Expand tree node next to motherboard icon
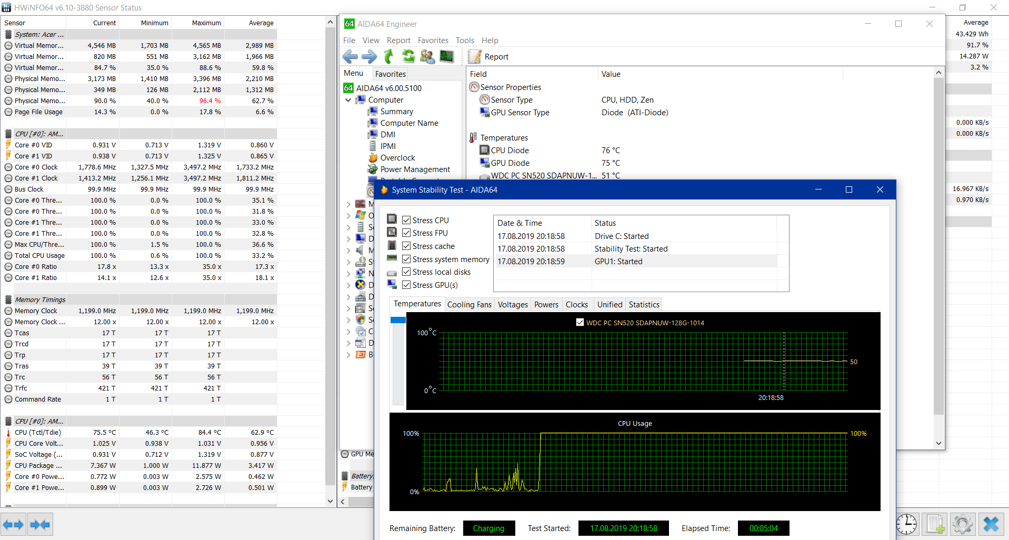Image resolution: width=1009 pixels, height=540 pixels. (x=348, y=204)
